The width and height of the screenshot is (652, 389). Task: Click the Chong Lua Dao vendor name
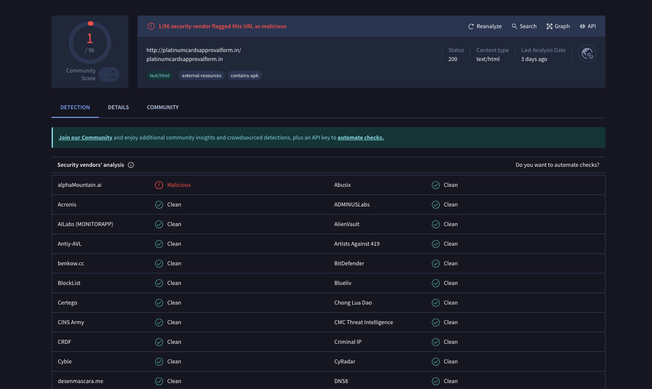point(353,303)
